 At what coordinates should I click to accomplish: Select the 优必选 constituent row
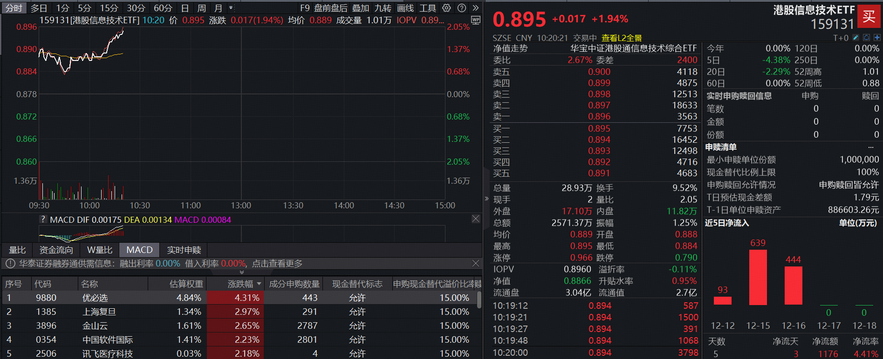click(x=240, y=298)
